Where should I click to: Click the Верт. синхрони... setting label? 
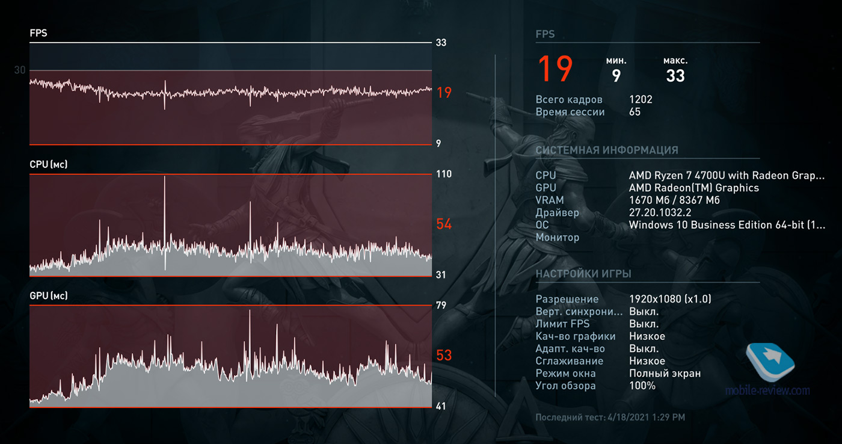[x=579, y=312]
